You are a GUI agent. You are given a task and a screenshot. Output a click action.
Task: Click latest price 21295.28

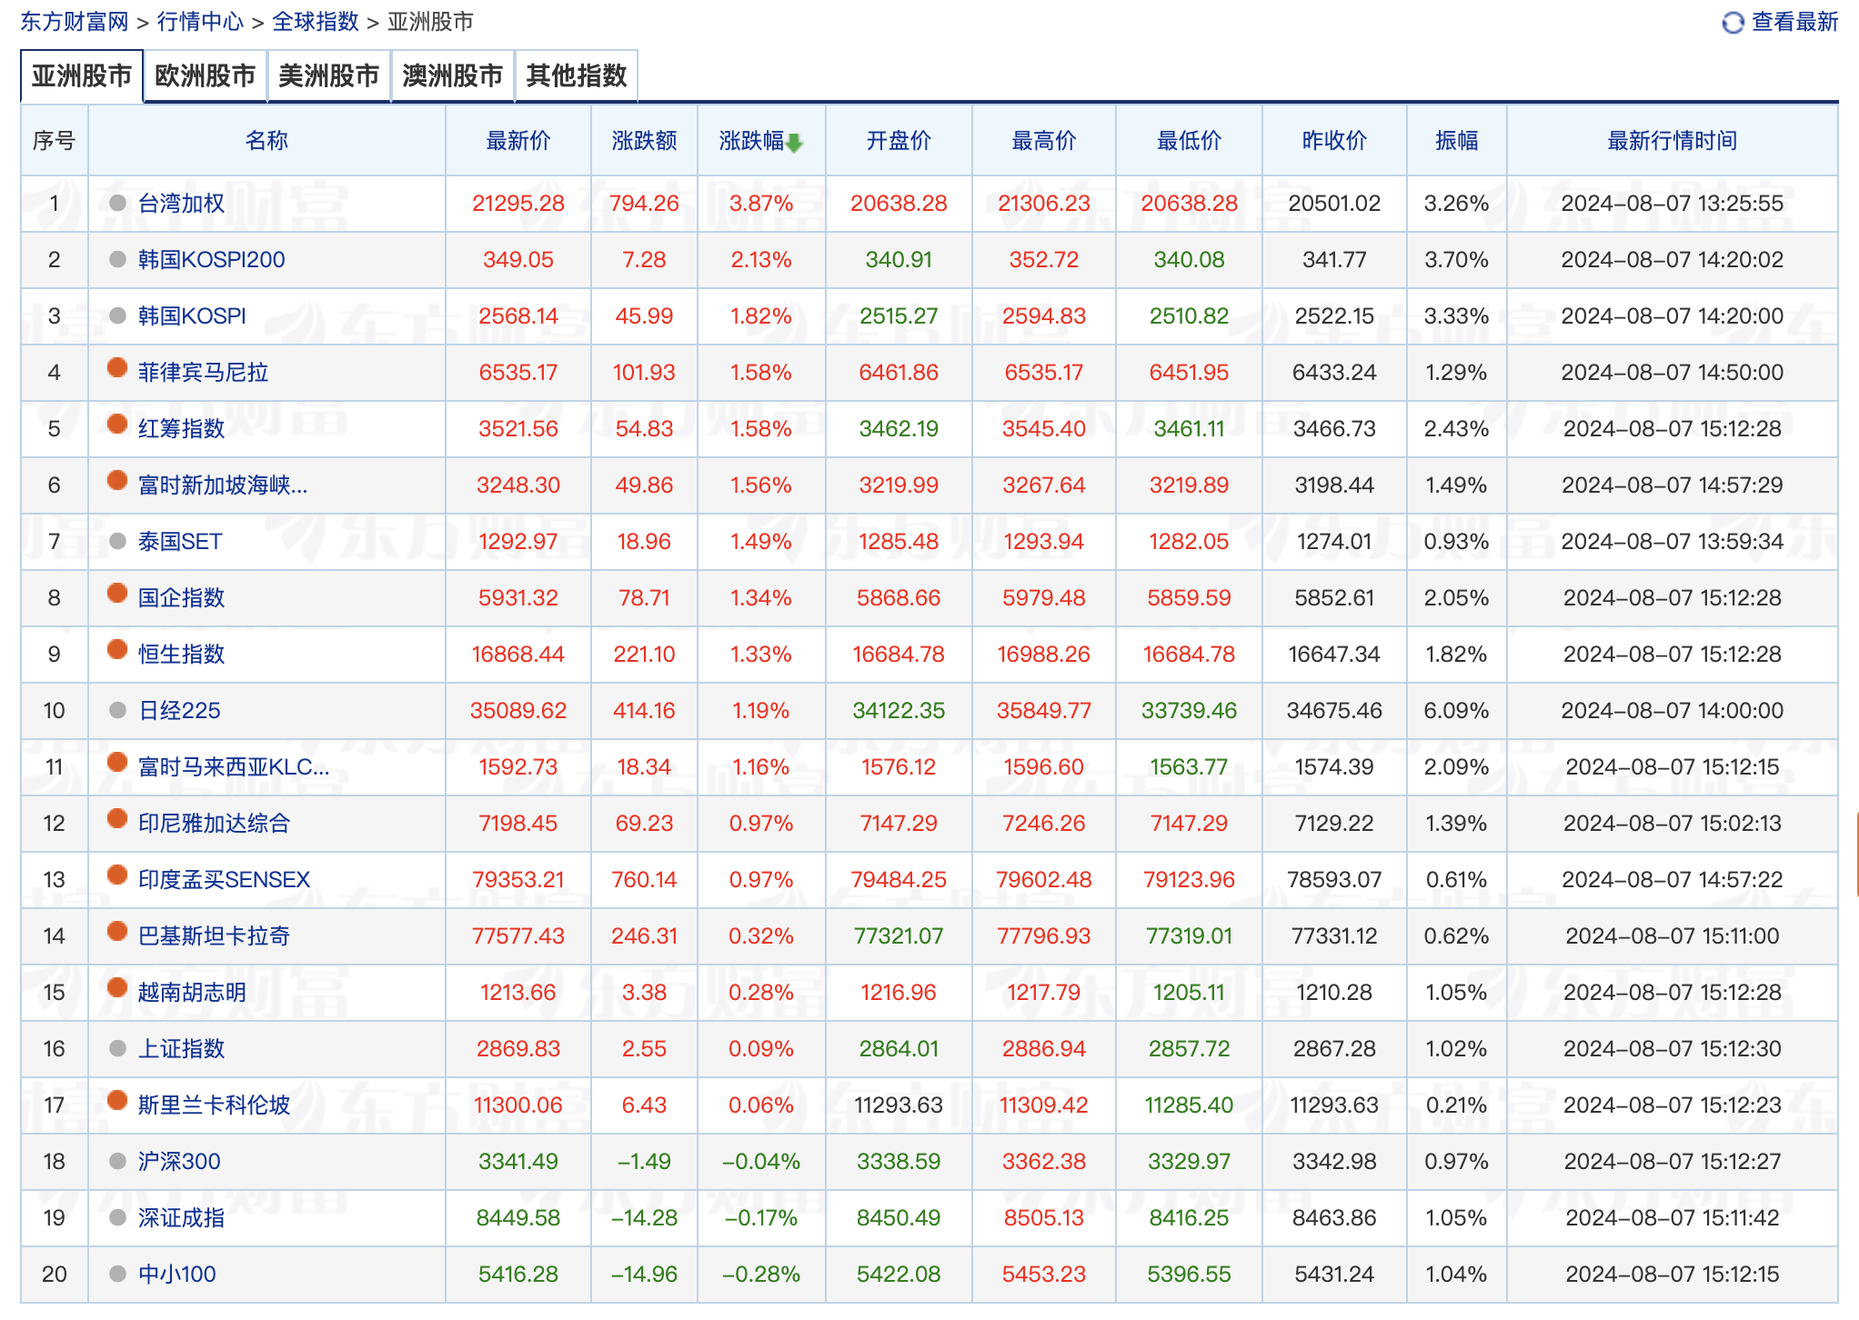click(518, 204)
